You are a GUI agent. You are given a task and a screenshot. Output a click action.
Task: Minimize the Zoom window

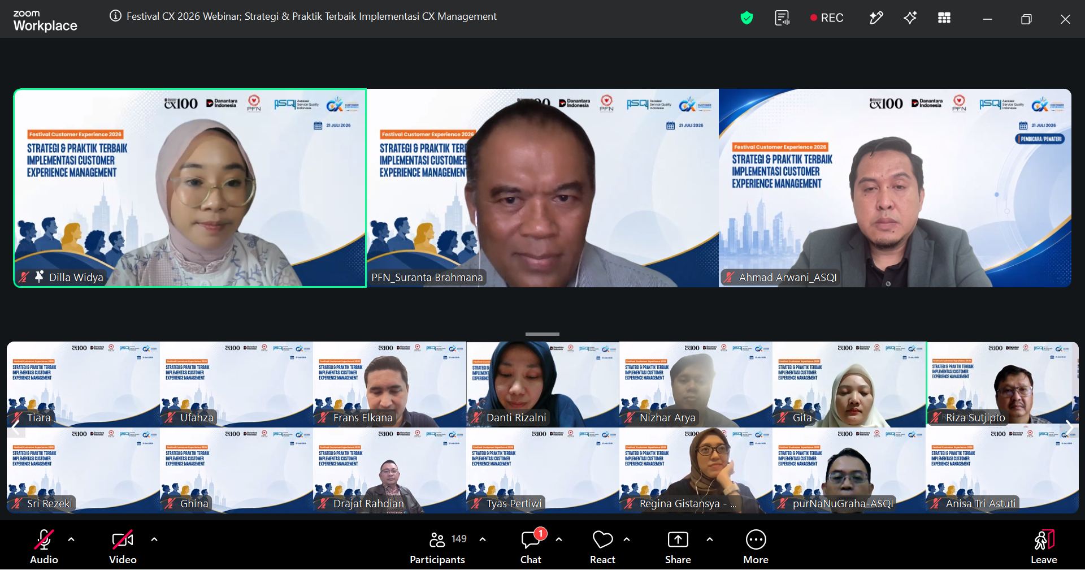click(x=987, y=19)
